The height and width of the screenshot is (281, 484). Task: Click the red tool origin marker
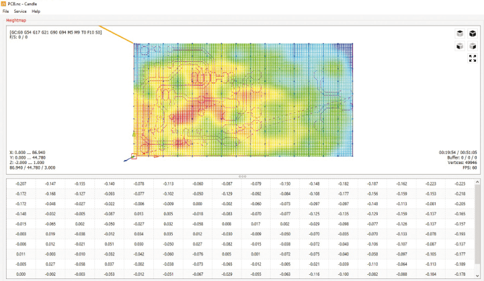point(134,157)
